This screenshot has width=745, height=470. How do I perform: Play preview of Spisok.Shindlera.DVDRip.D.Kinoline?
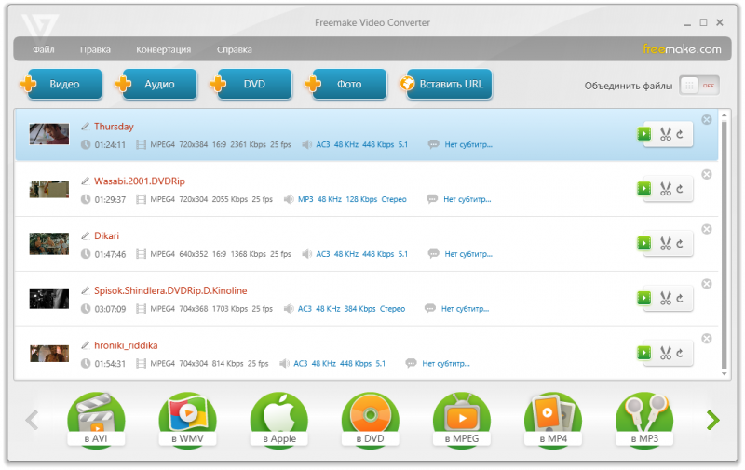644,298
